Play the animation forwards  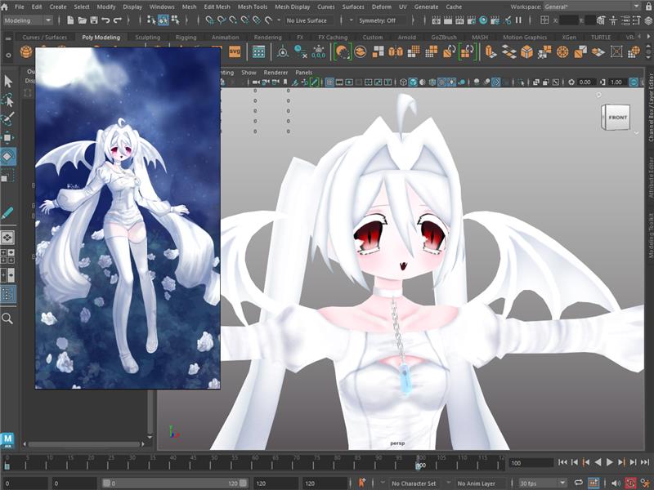[609, 462]
